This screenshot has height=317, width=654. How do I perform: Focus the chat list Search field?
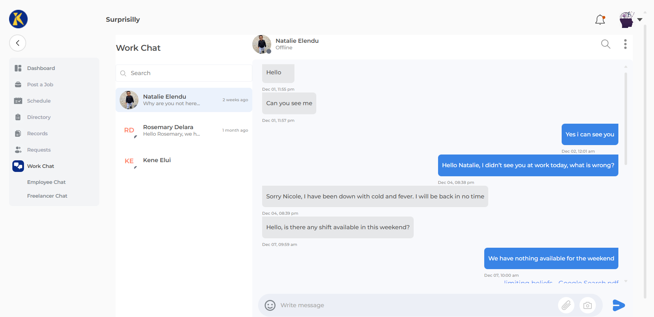pos(184,73)
